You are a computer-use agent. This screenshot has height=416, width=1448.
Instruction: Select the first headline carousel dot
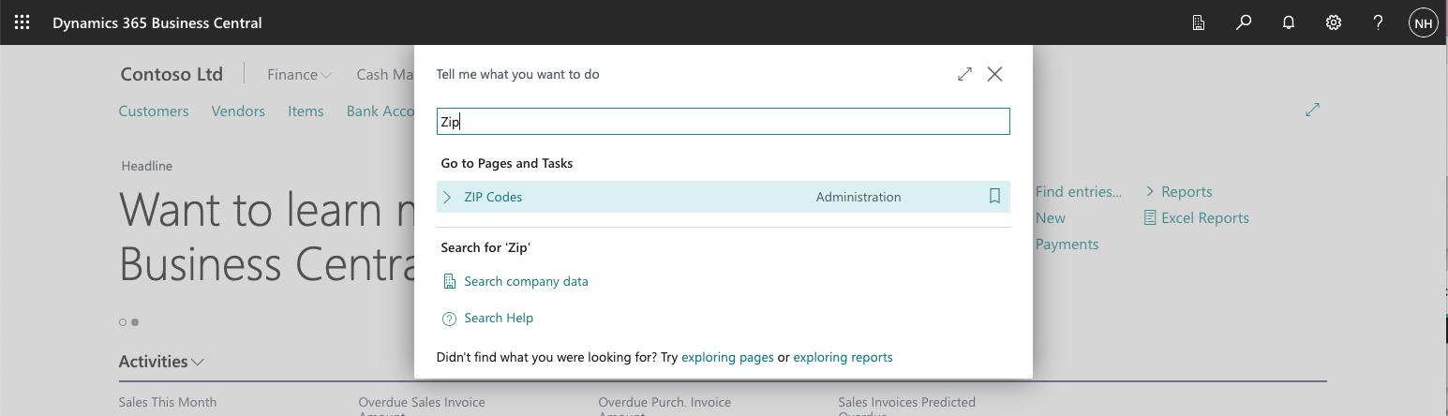[123, 322]
